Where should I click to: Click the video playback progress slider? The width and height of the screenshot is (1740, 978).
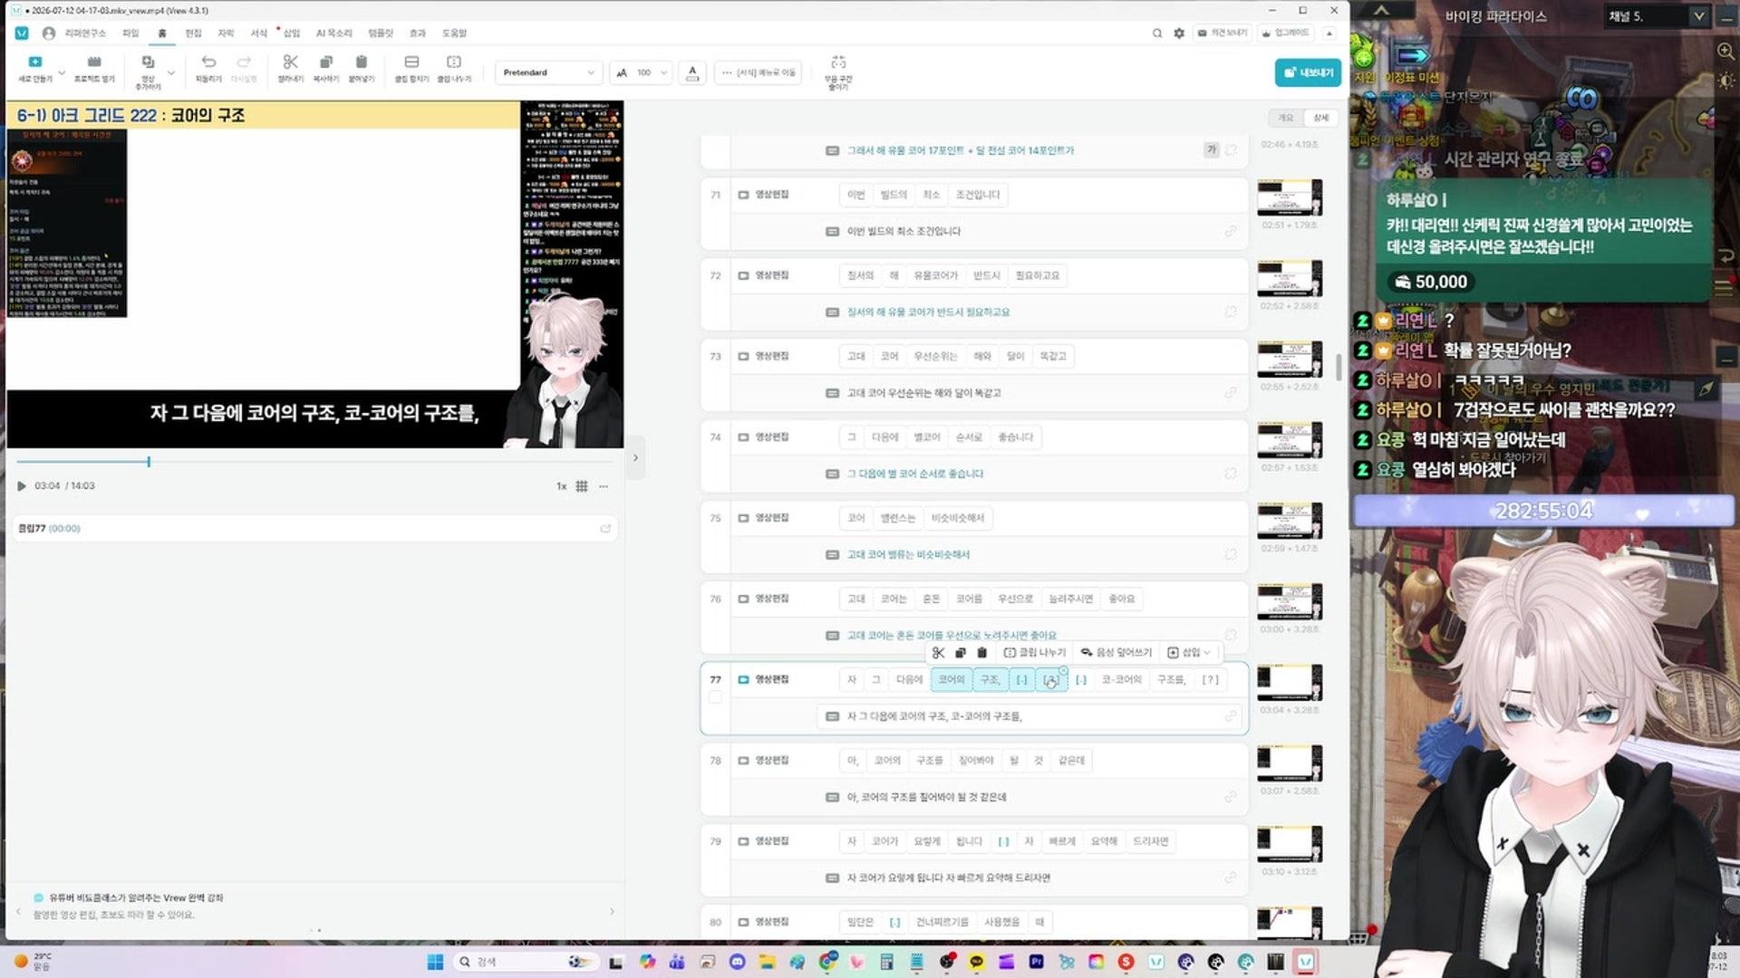(x=314, y=462)
